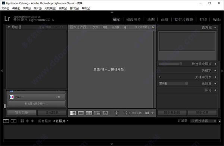The width and height of the screenshot is (224, 146).
Task: Open the 帮助 menu
Action: [86, 8]
